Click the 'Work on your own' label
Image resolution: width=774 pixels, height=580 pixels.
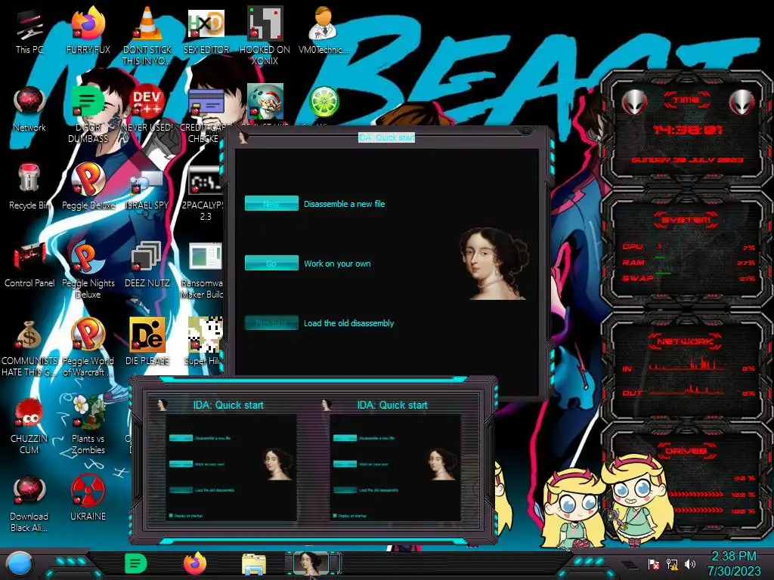pyautogui.click(x=337, y=264)
